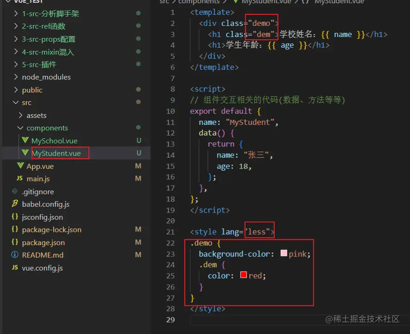Open babel.config.js file
The width and height of the screenshot is (410, 334).
pos(46,204)
